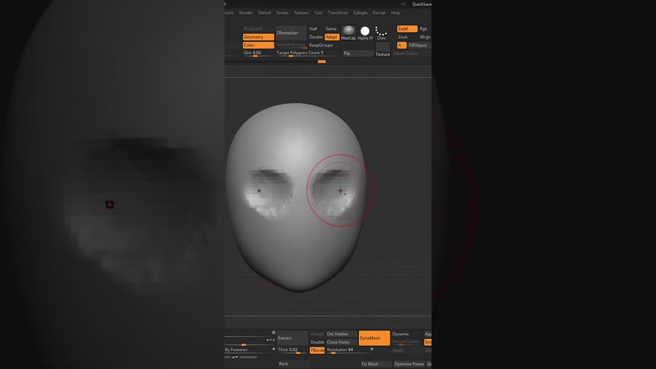Open the Zplugin menu
This screenshot has width=656, height=369.
[x=360, y=13]
